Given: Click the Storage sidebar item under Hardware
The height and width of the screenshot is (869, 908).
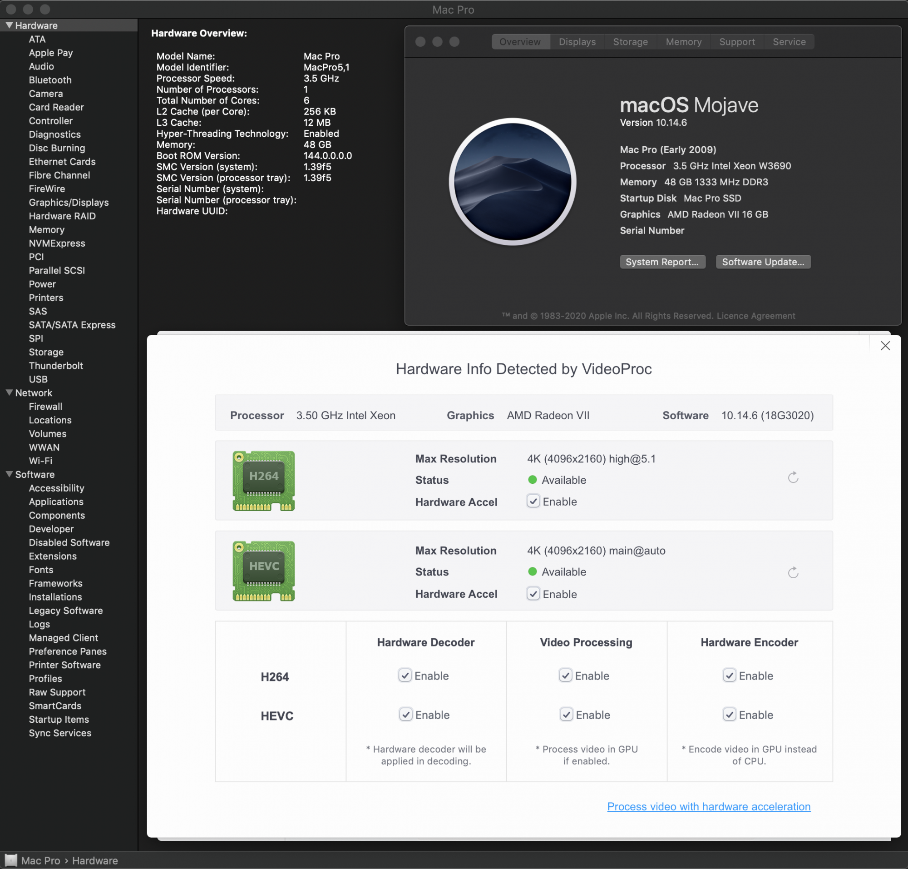Looking at the screenshot, I should pyautogui.click(x=44, y=351).
